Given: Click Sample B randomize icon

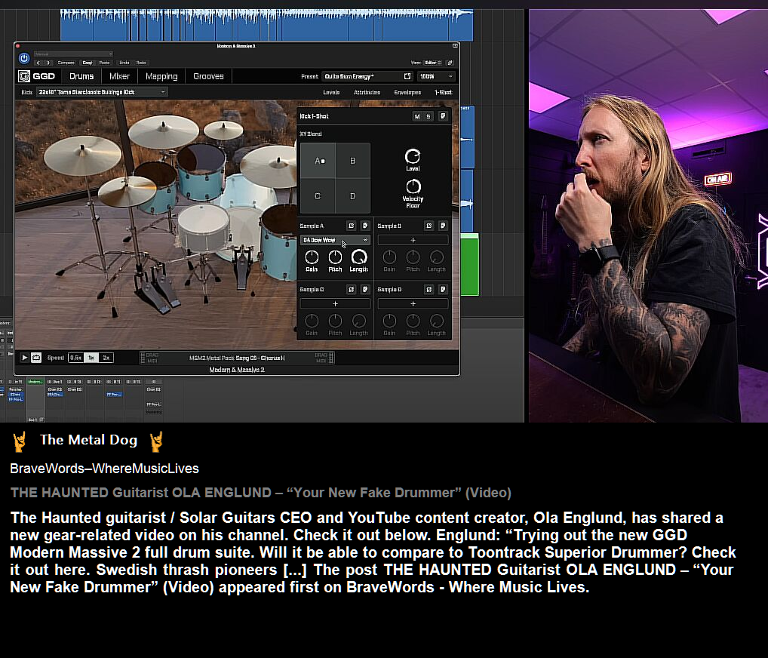Looking at the screenshot, I should [x=429, y=226].
